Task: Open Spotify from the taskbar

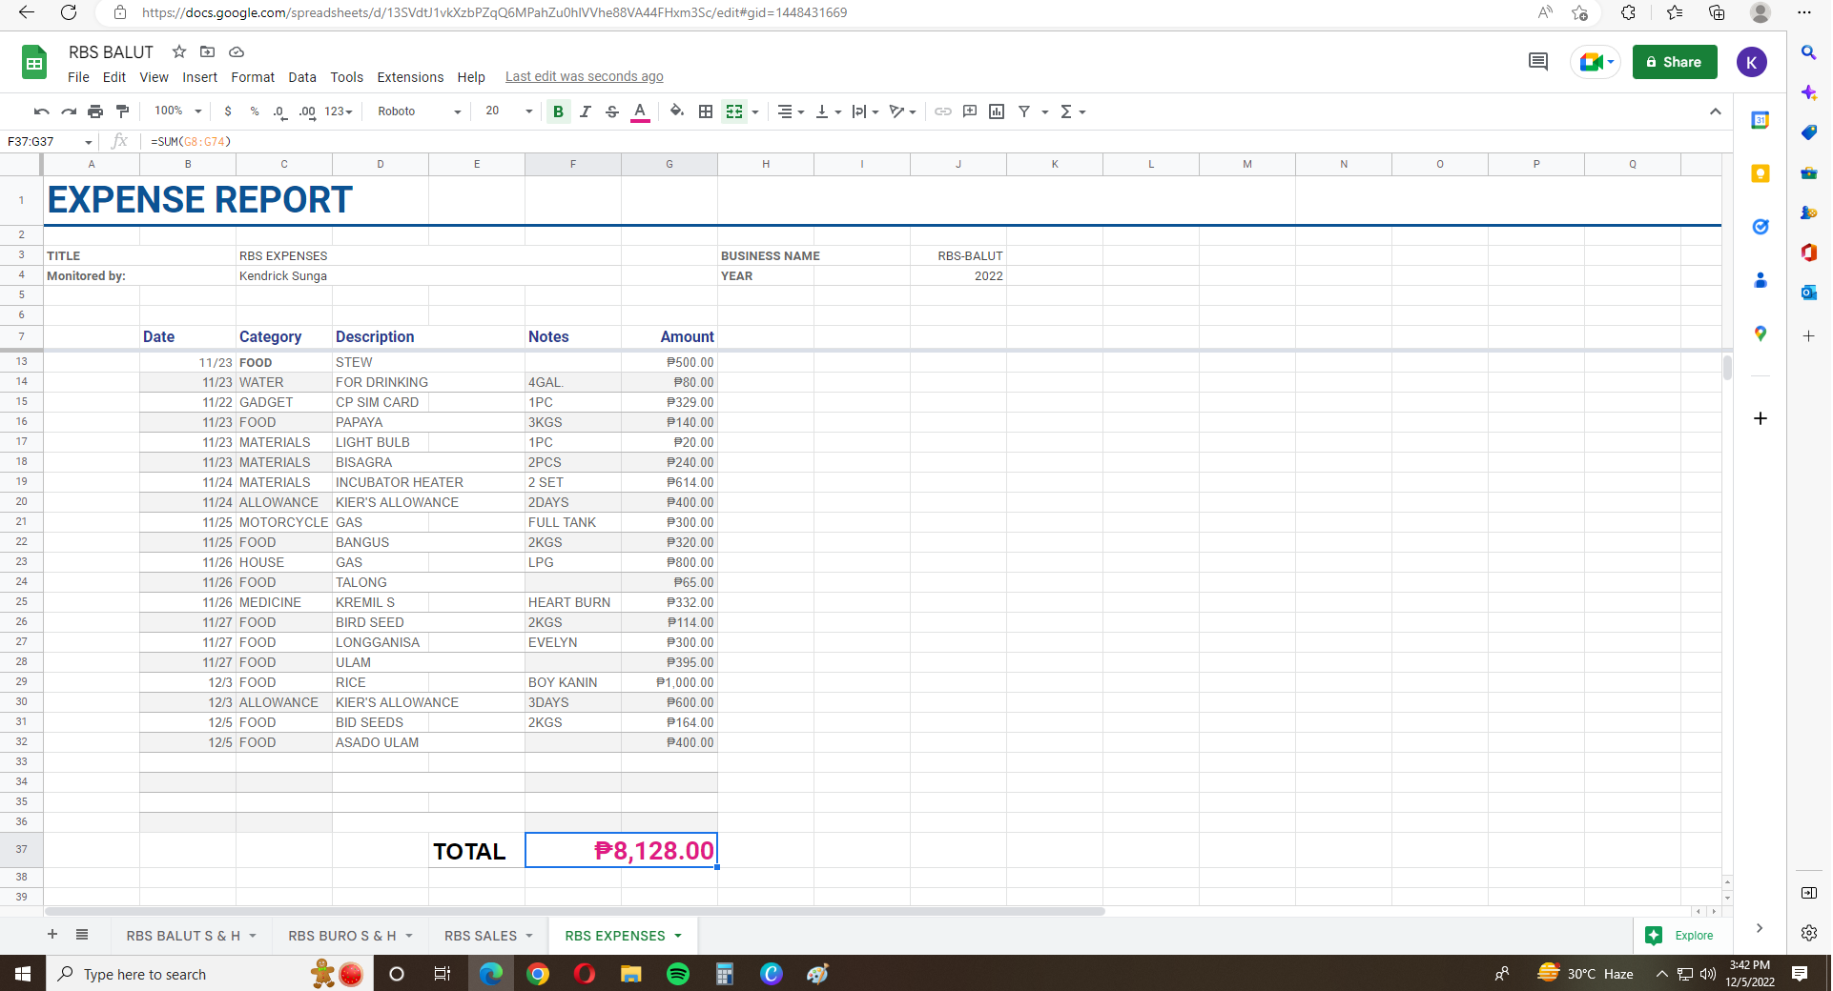Action: pyautogui.click(x=678, y=974)
